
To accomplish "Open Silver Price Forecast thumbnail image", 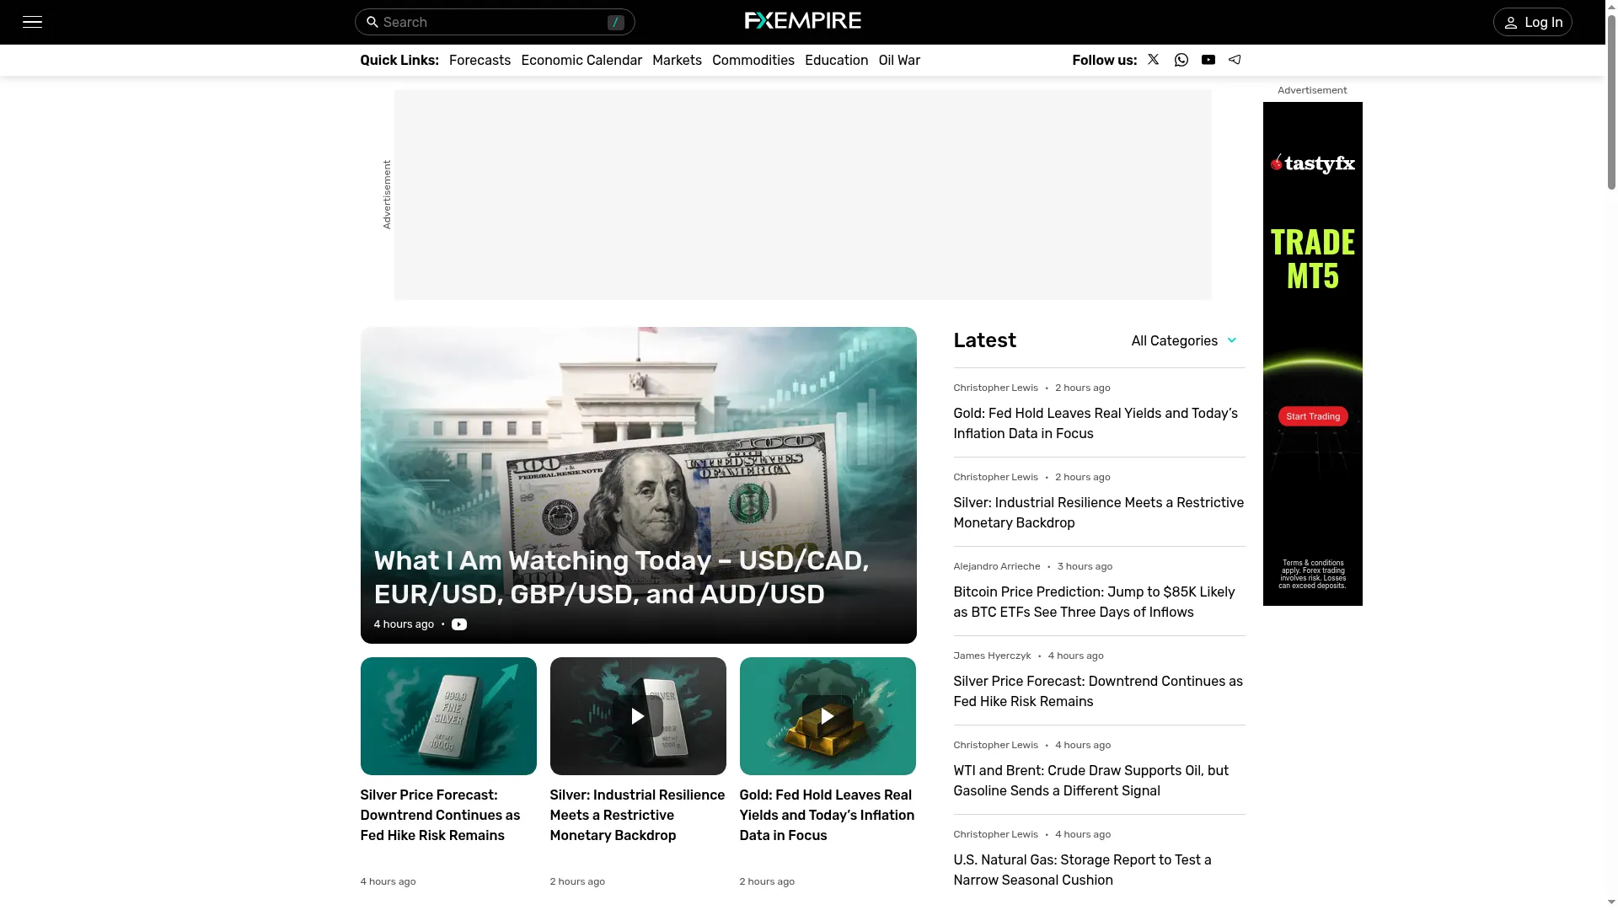I will tap(448, 715).
